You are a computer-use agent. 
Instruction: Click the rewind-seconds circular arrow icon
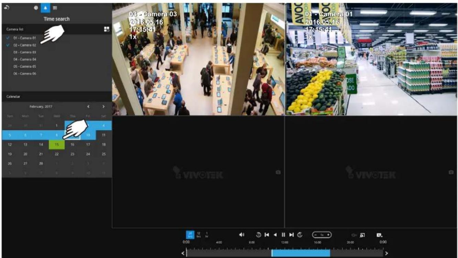coord(258,235)
